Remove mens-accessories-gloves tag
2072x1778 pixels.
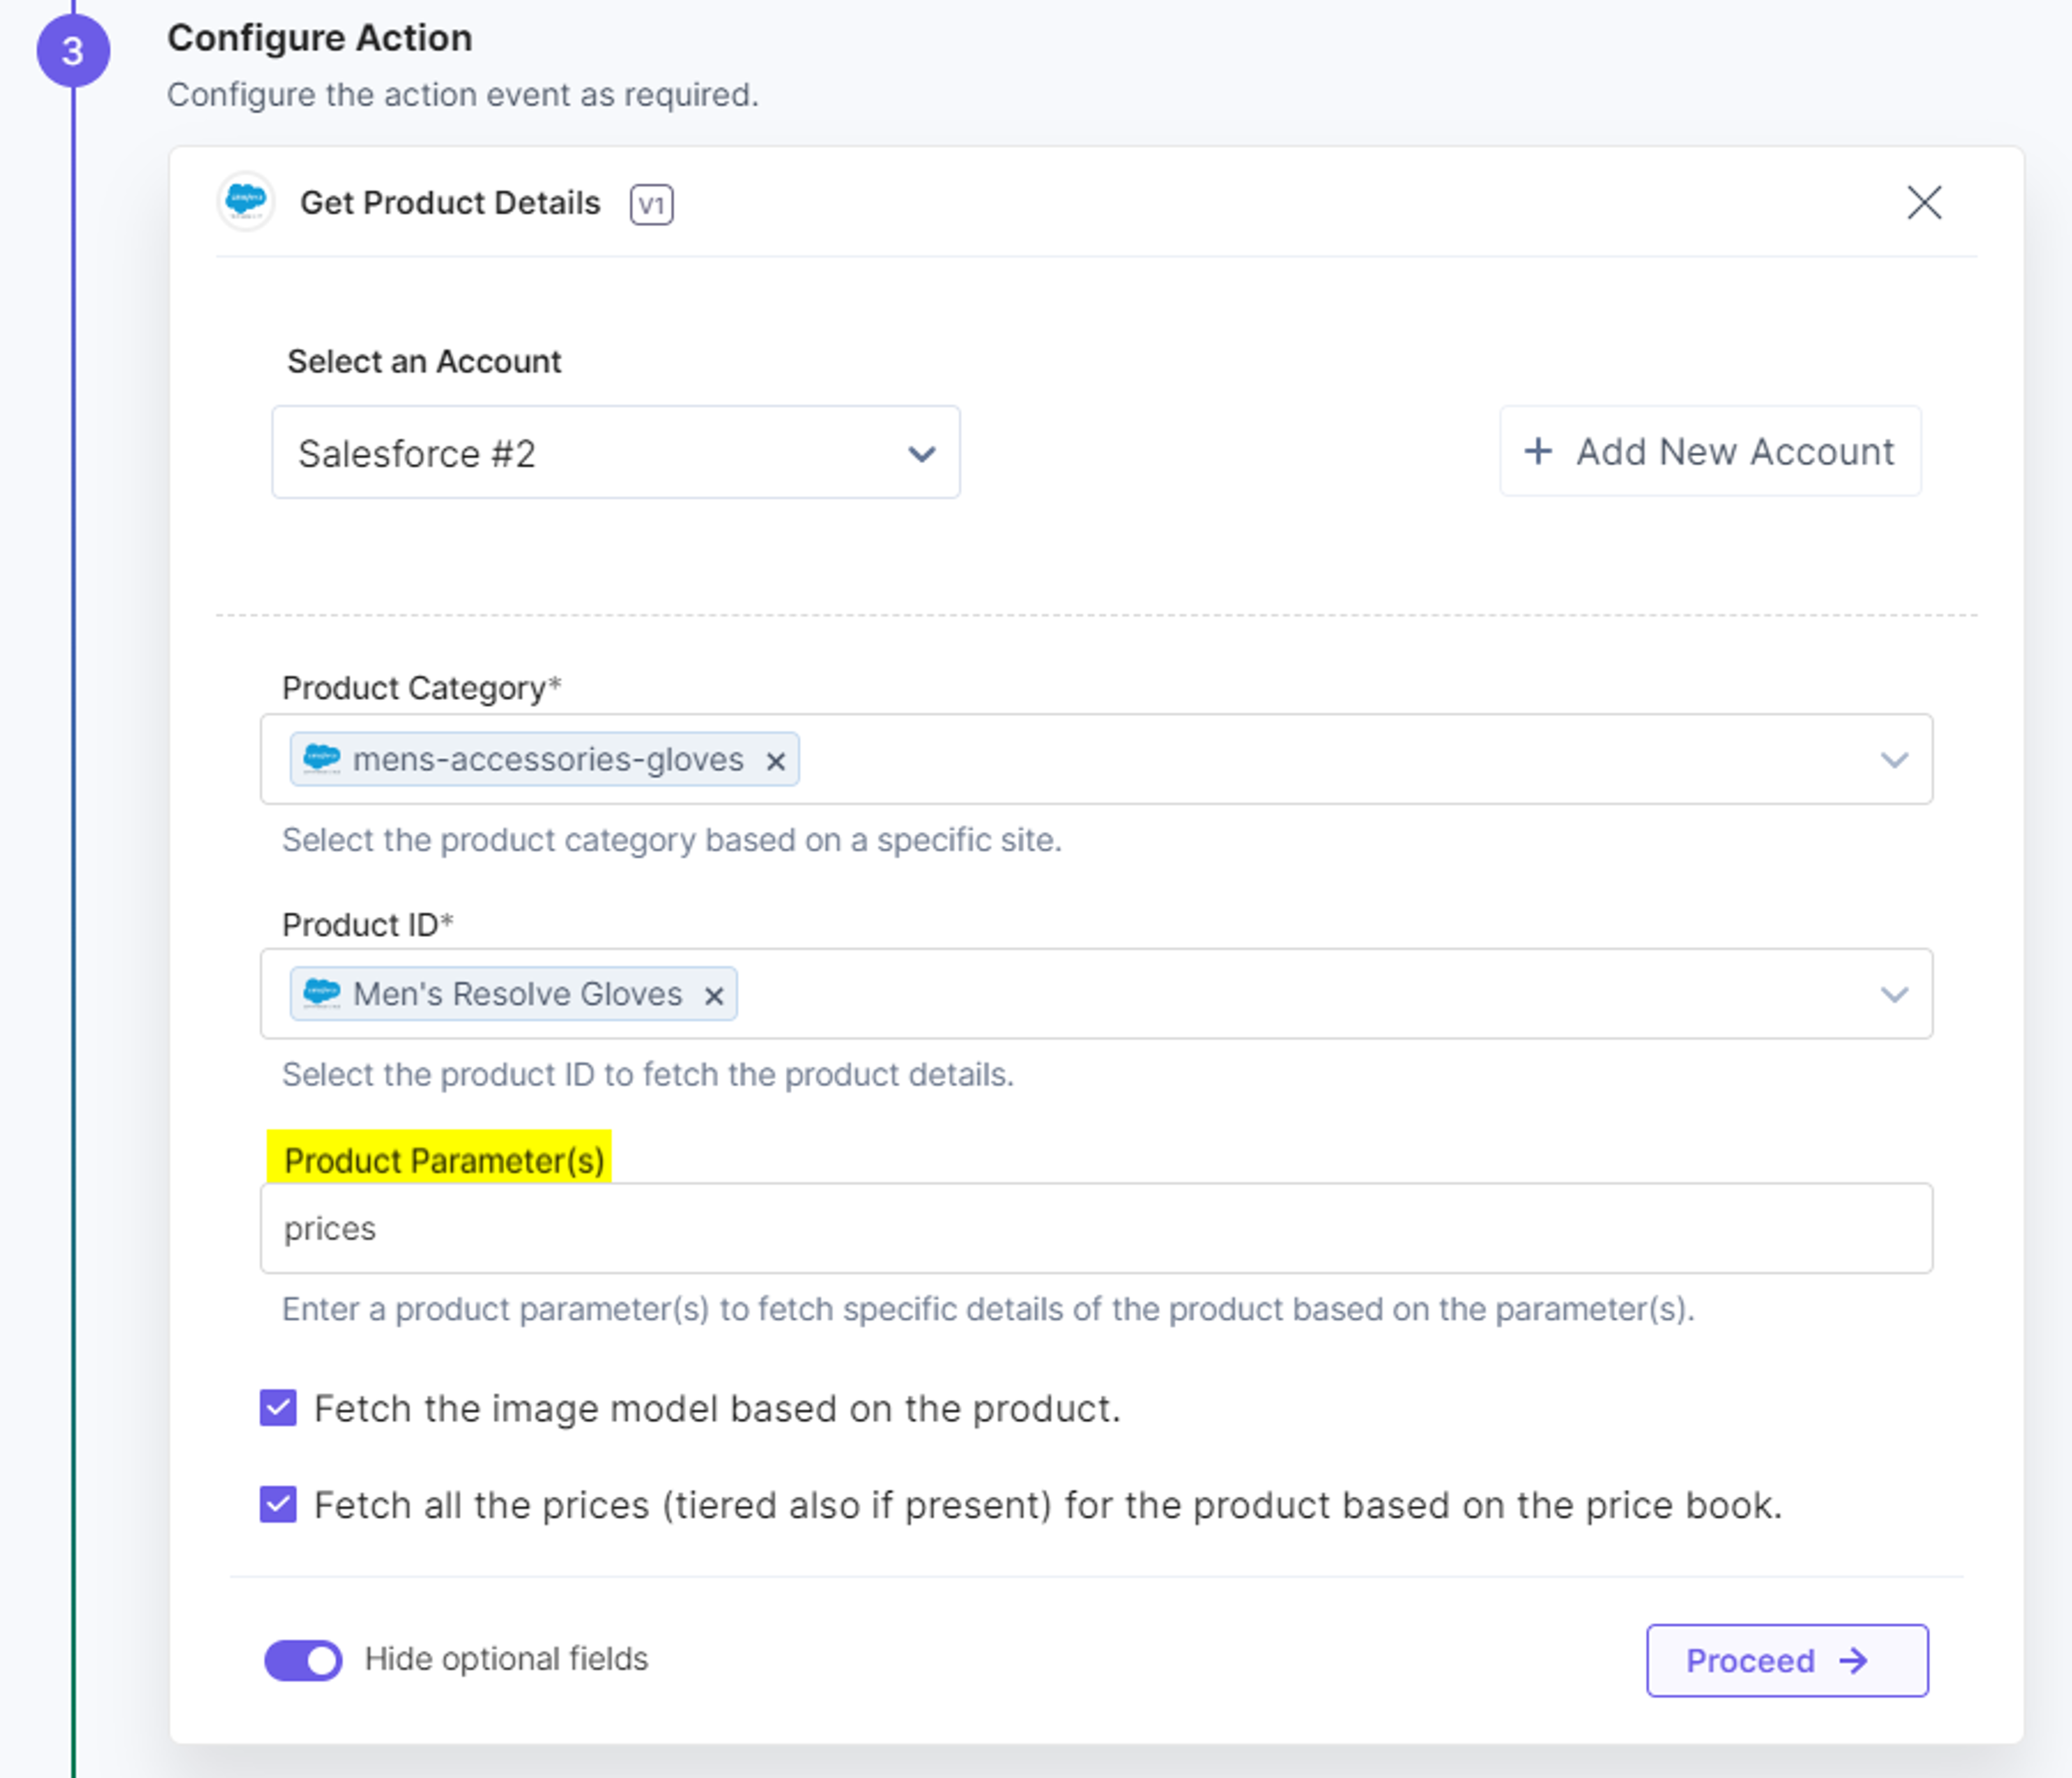point(775,762)
